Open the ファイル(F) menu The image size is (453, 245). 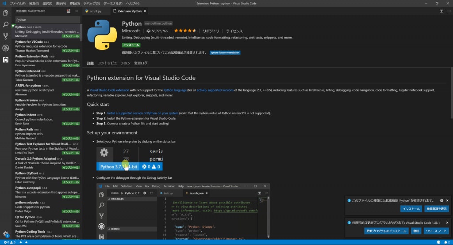click(18, 4)
